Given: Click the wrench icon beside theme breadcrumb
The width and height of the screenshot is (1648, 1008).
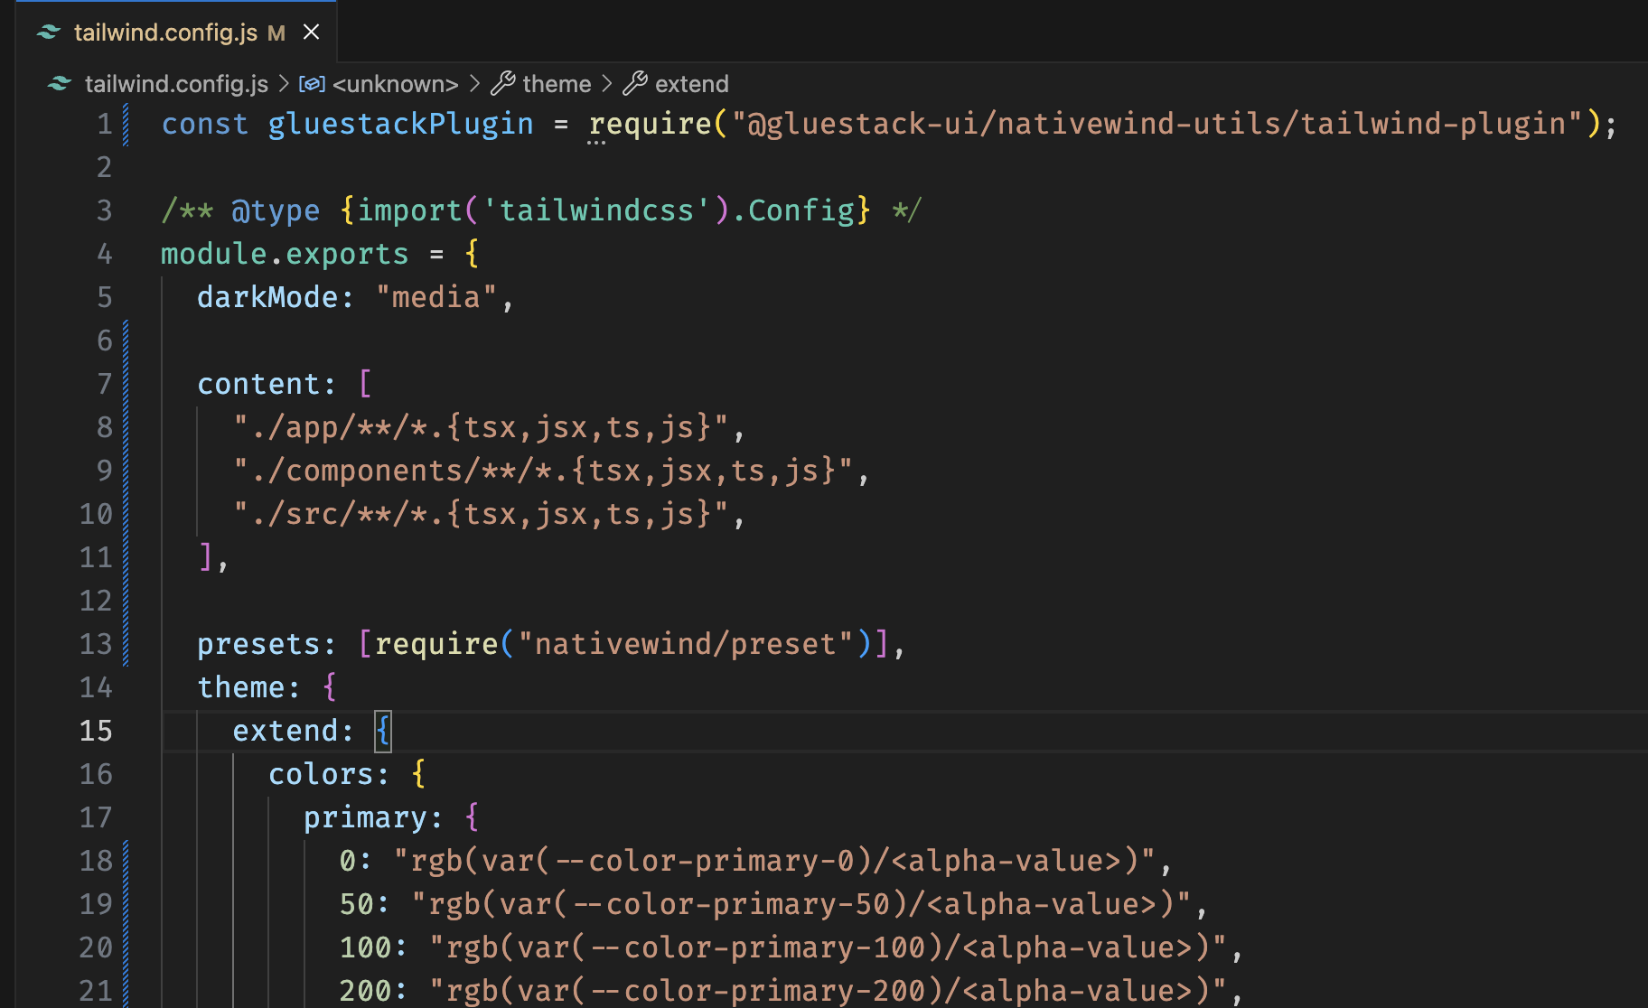Looking at the screenshot, I should coord(503,84).
